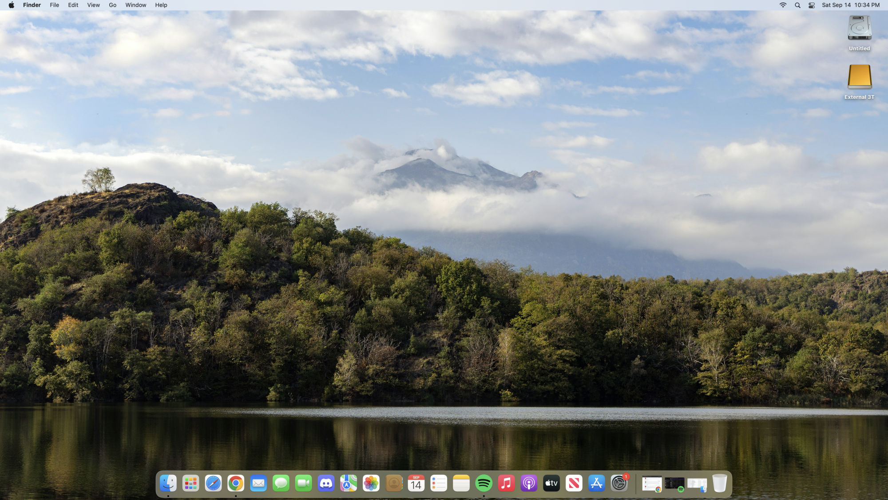Open the Photos app icon

coord(371,483)
